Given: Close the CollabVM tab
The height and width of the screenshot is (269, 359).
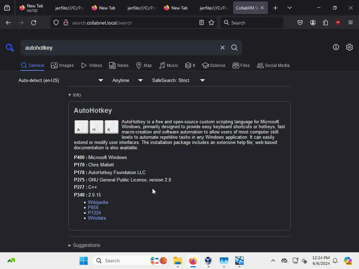Looking at the screenshot, I should (262, 8).
